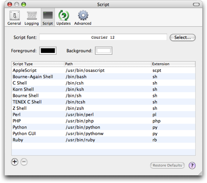Click the /bin/zsh path cell
The height and width of the screenshot is (183, 207).
click(x=75, y=108)
